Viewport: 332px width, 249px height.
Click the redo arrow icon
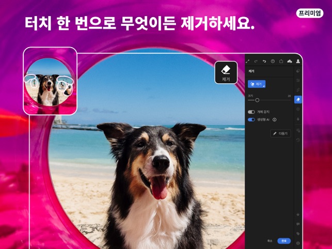click(256, 61)
